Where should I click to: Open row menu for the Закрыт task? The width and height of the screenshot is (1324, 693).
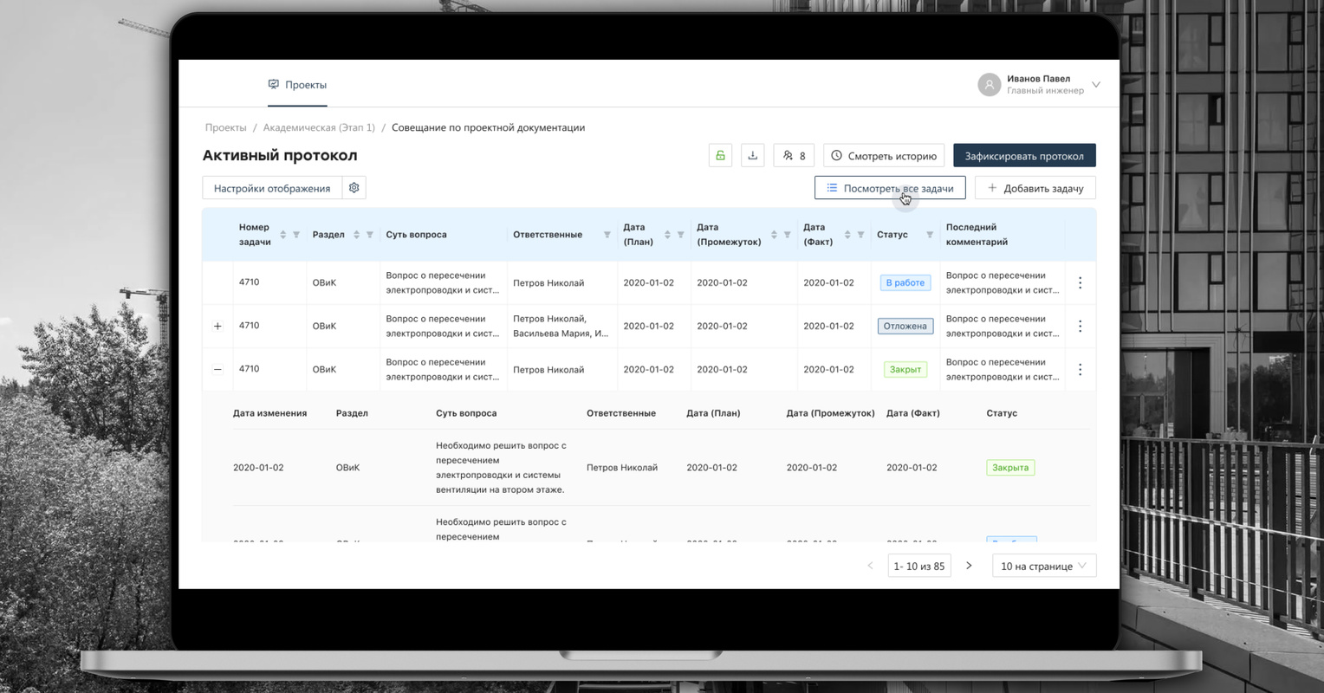[x=1080, y=369]
